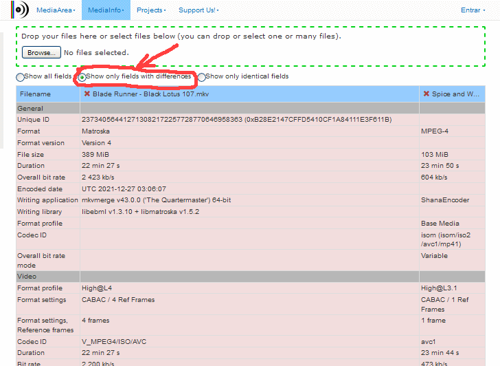This screenshot has height=366, width=500.
Task: Click the V_MPEG4/ISO/AVC codec ID value
Action: point(114,342)
